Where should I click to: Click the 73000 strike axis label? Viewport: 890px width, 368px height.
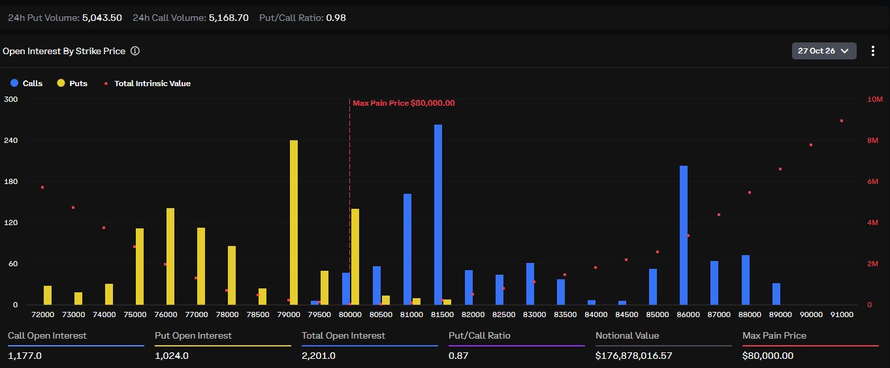click(x=74, y=314)
